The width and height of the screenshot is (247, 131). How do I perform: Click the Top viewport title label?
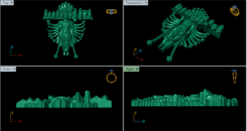6,3
